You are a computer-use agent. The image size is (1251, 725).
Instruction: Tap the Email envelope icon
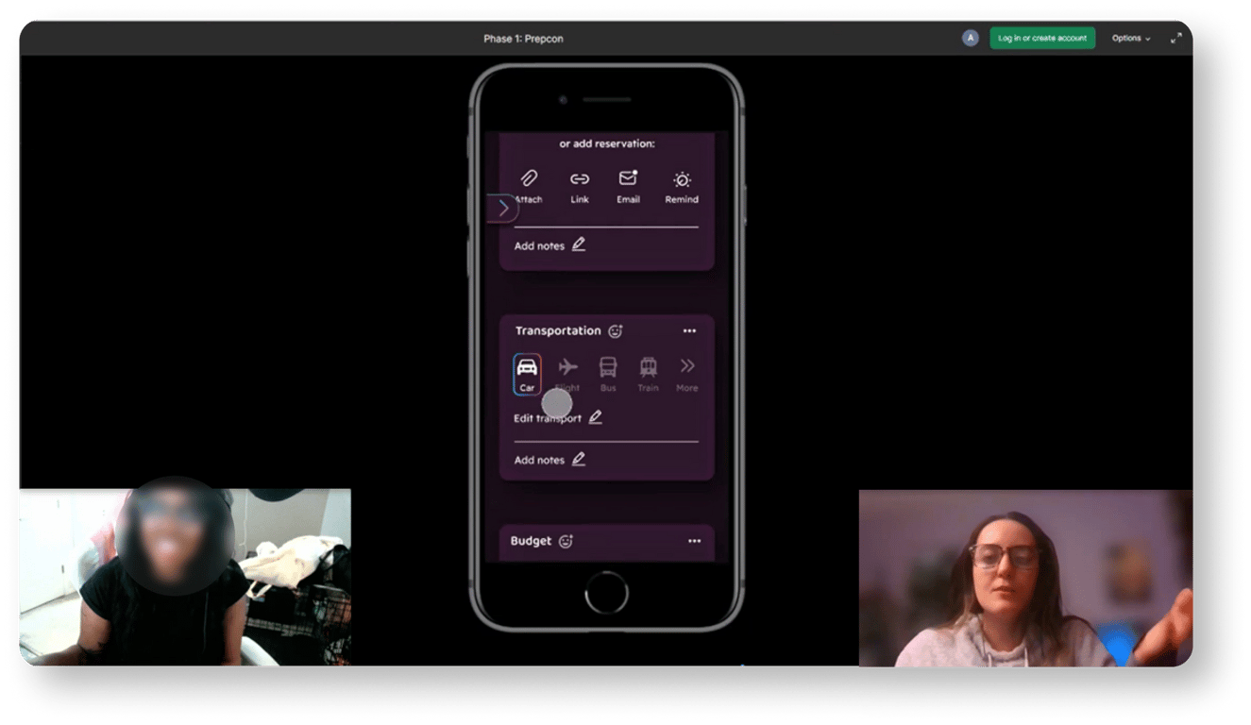click(629, 178)
